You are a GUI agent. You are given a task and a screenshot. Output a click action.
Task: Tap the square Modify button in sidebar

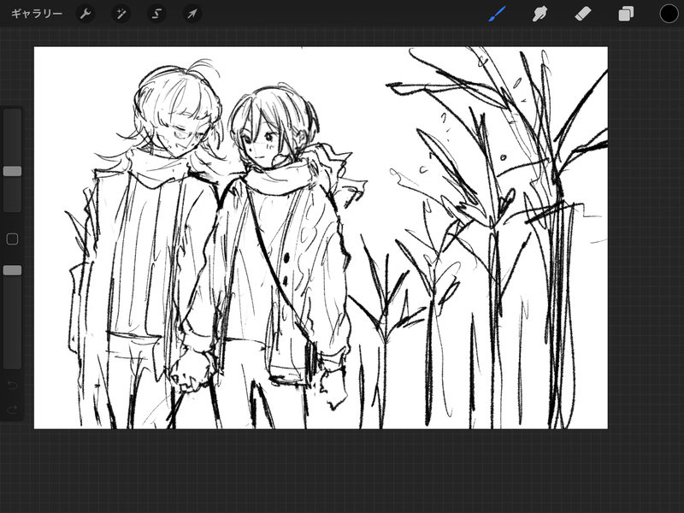point(12,239)
